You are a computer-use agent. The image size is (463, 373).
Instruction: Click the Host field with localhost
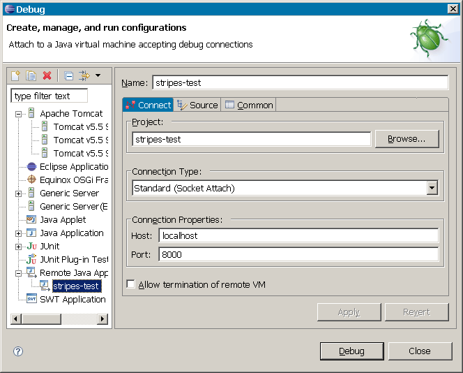(x=298, y=236)
